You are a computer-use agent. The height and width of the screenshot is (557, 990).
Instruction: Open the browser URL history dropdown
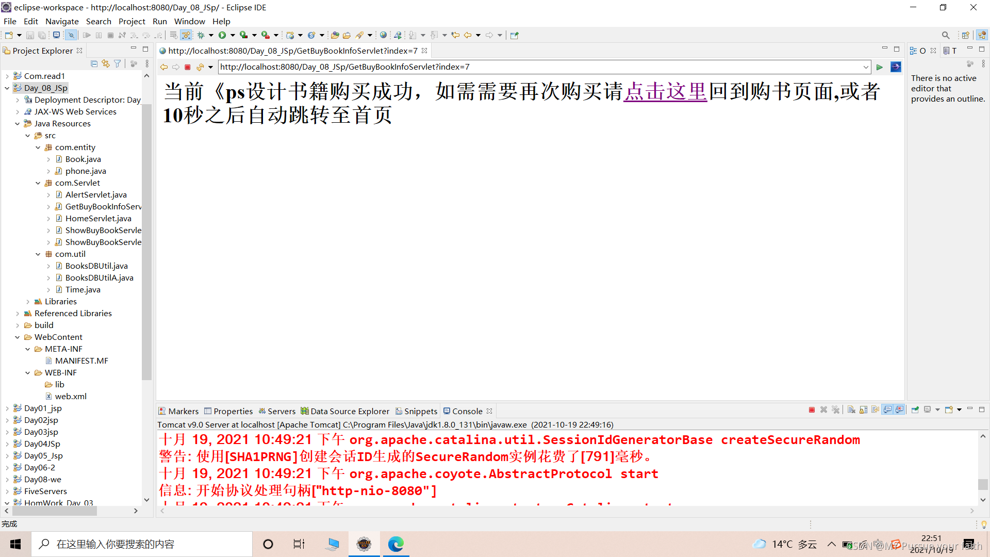point(866,67)
